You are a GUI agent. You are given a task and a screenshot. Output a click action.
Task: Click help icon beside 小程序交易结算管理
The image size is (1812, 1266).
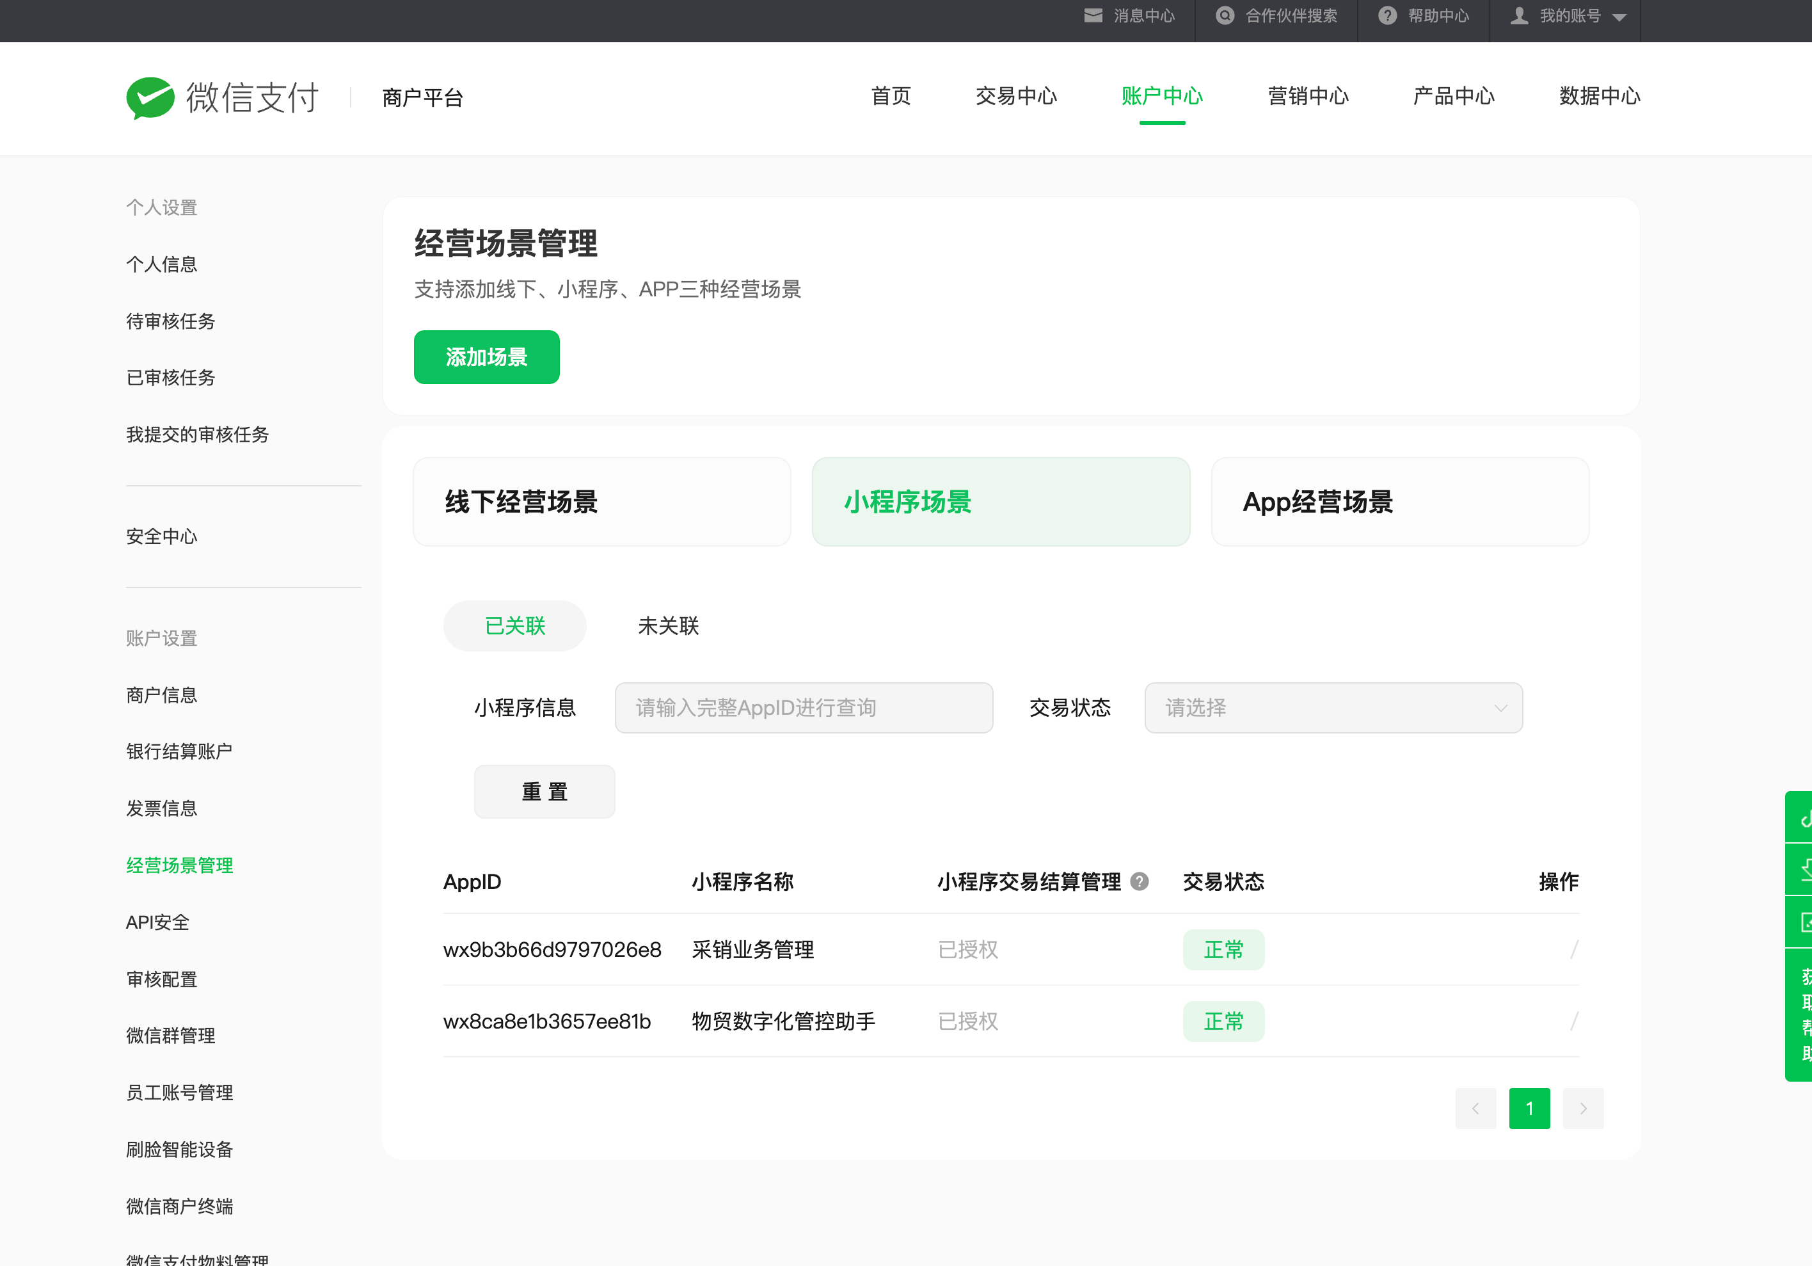[1139, 881]
